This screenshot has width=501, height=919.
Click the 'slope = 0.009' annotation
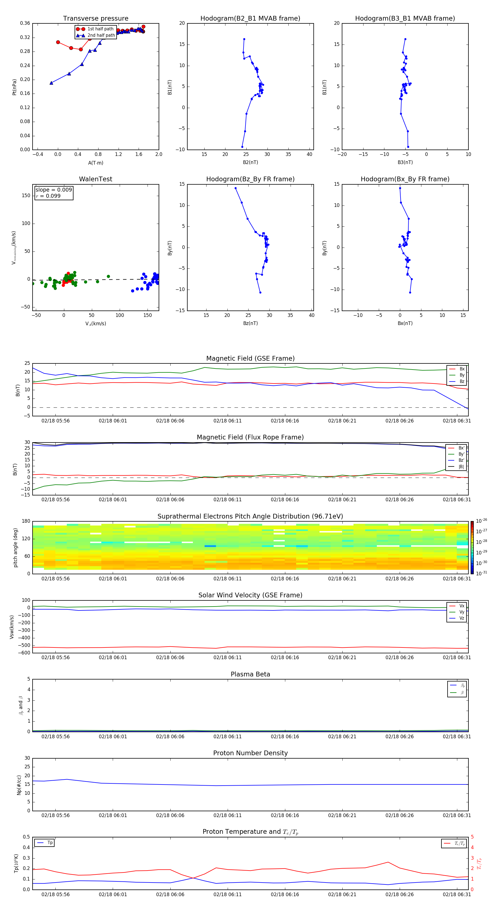[53, 190]
